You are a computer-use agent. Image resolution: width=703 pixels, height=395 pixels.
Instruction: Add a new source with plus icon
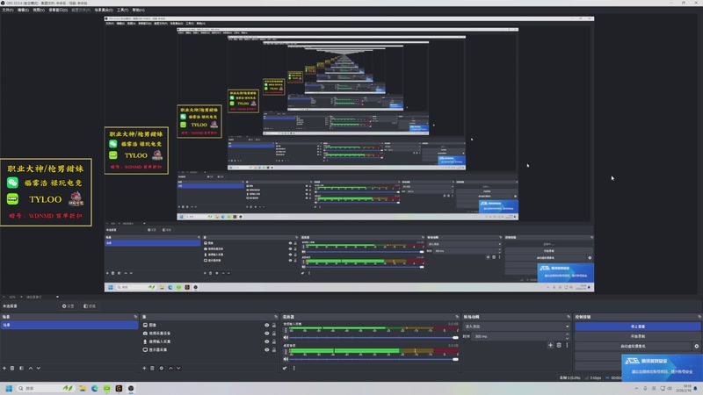coord(144,368)
